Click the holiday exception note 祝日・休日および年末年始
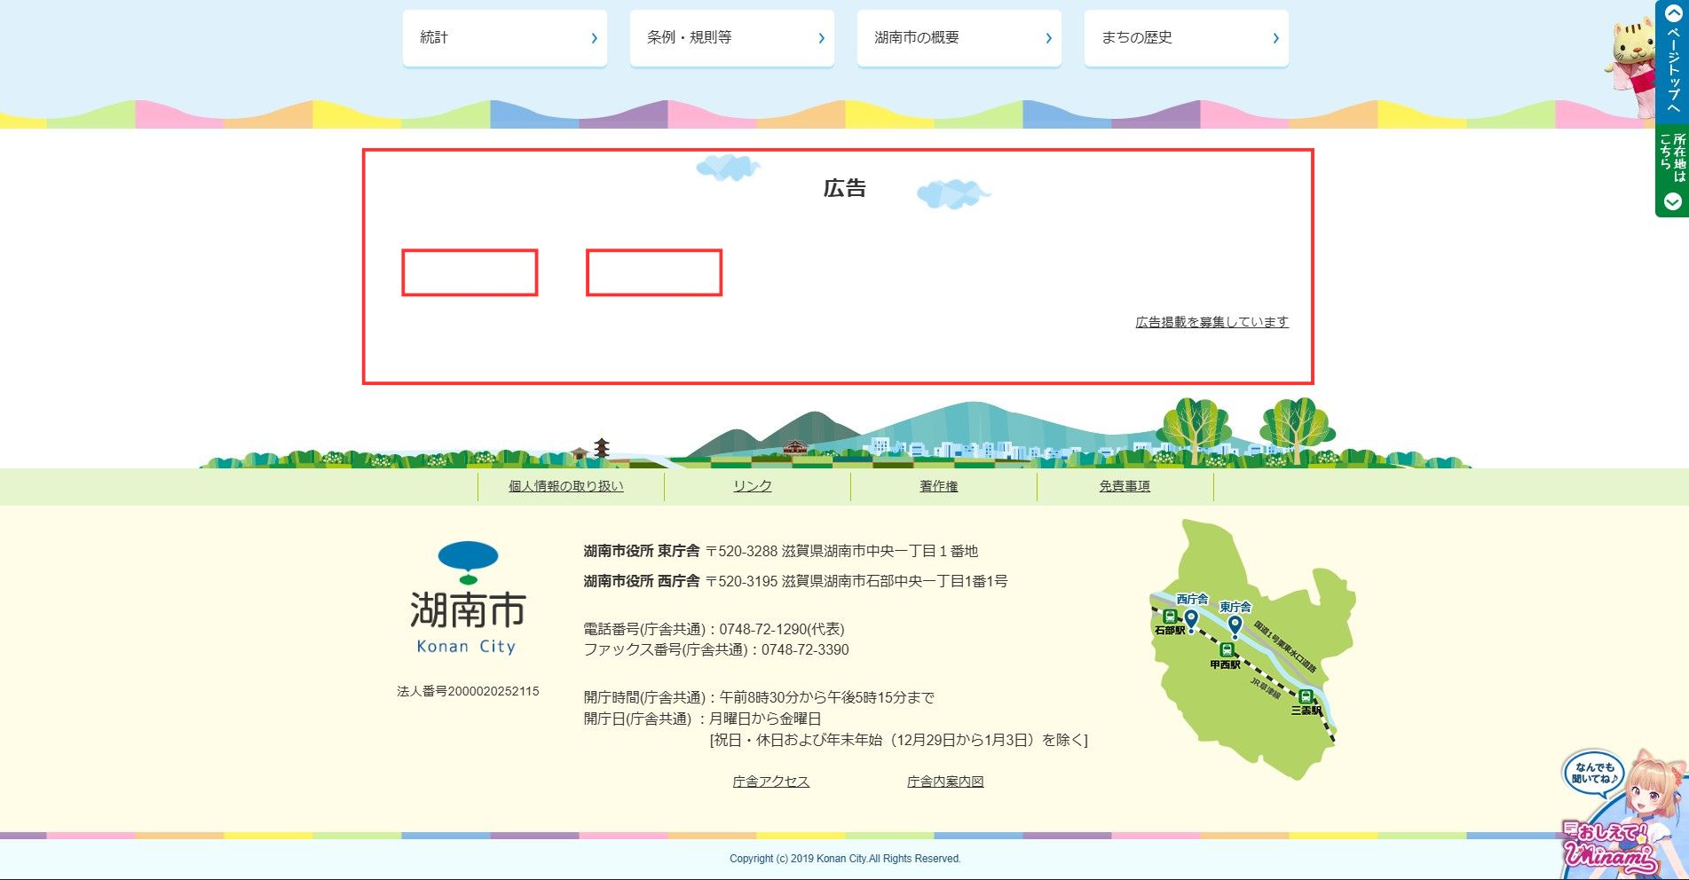 tap(898, 740)
